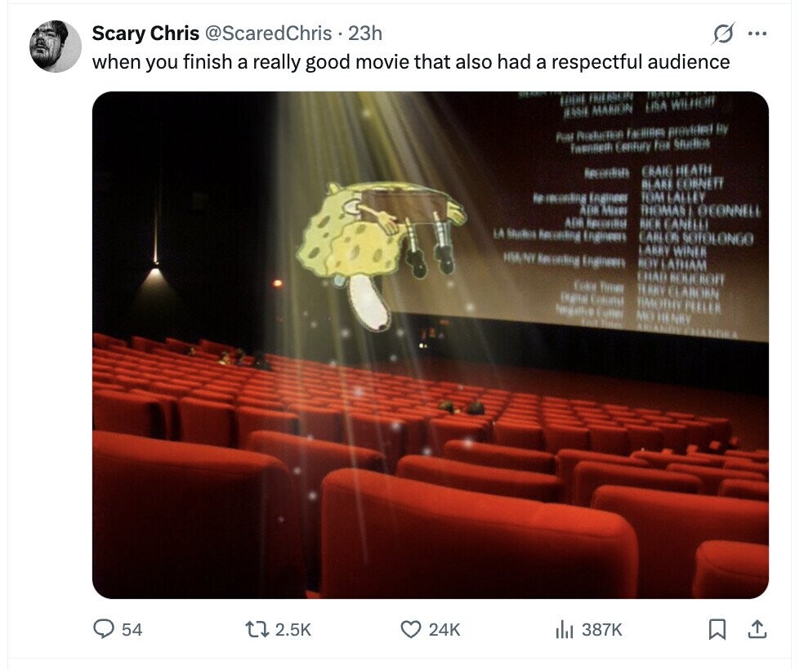Open the three-dot more options menu
This screenshot has width=804, height=670.
[x=757, y=33]
